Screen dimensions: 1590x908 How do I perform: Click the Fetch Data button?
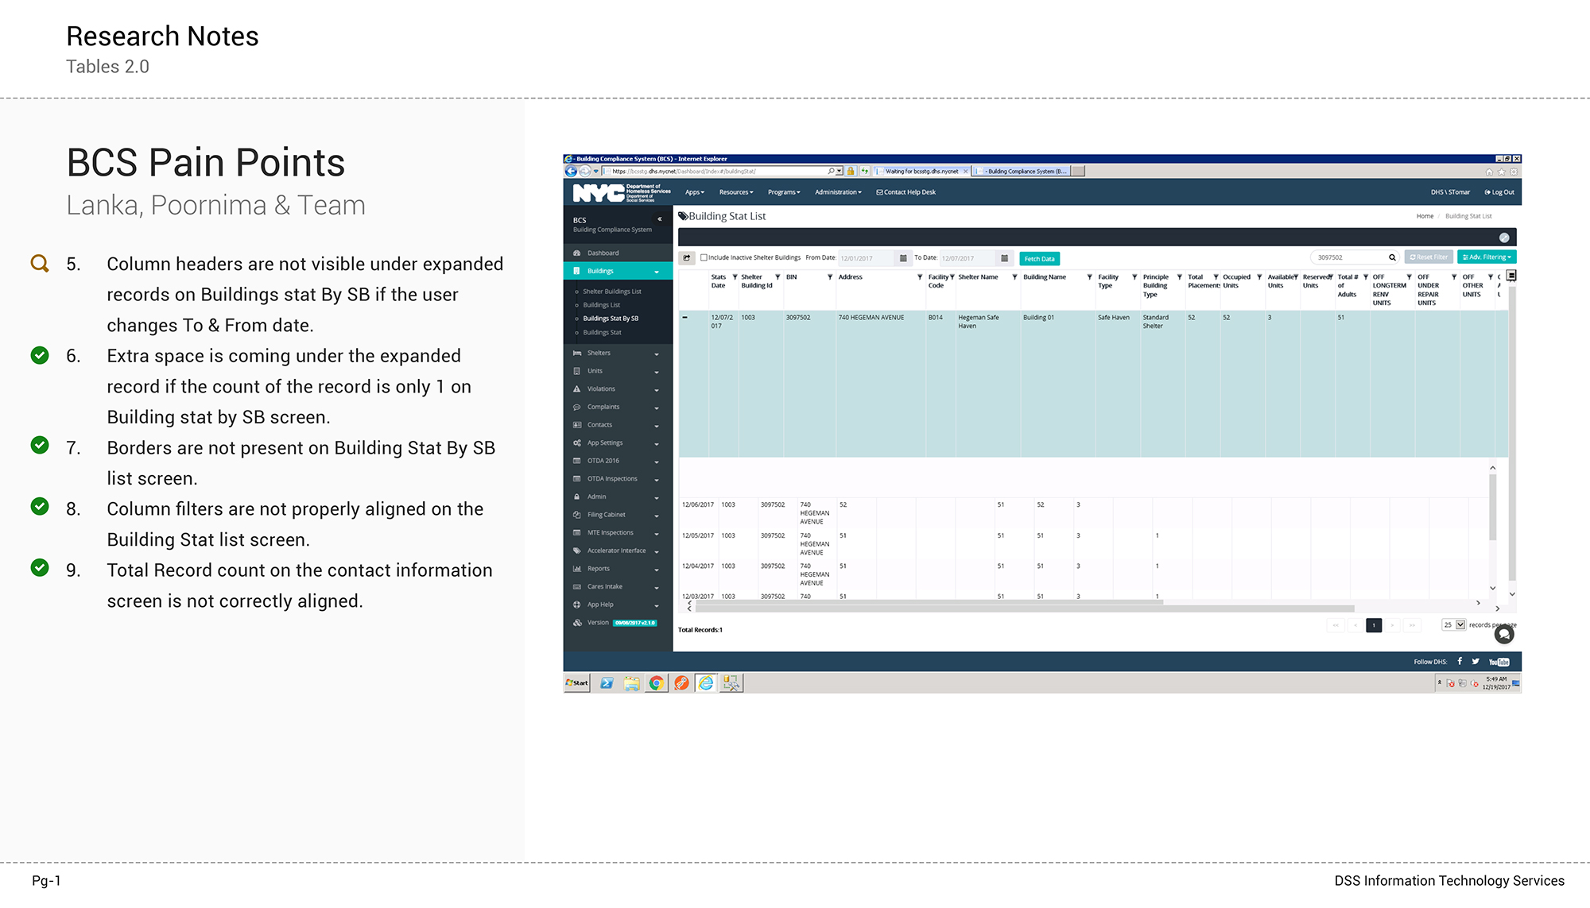[1039, 259]
